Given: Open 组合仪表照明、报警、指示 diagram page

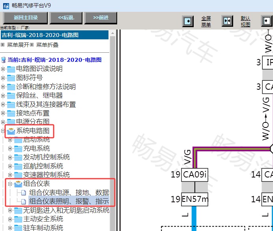Looking at the screenshot, I should 69,201.
